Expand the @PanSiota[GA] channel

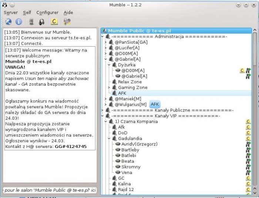(x=106, y=42)
